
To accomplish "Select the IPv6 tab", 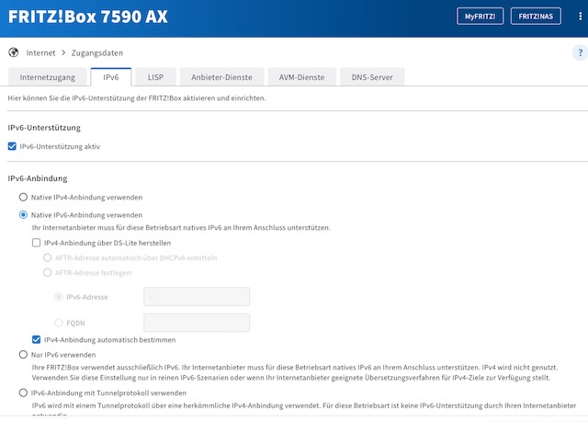I will click(111, 77).
